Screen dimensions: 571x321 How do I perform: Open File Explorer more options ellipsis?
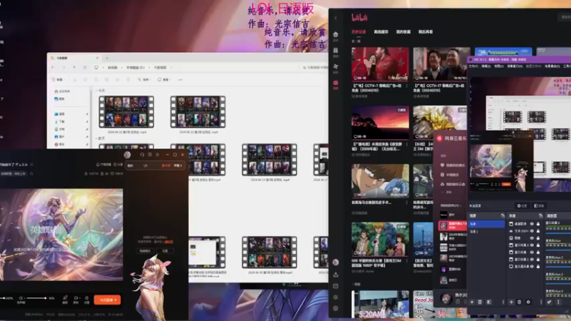pos(181,79)
